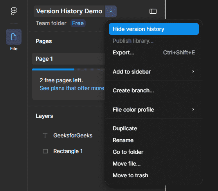Viewport: 218px width, 191px height.
Task: Select the File panel icon
Action: (14, 37)
